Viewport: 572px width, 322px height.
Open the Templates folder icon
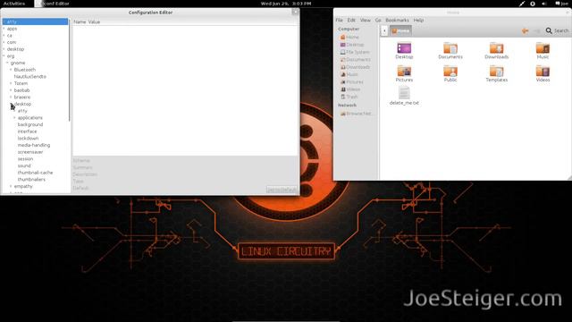(x=497, y=71)
